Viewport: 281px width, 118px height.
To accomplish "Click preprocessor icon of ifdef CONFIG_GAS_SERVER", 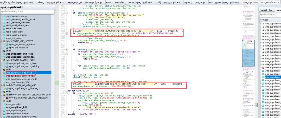I will 4,41.
